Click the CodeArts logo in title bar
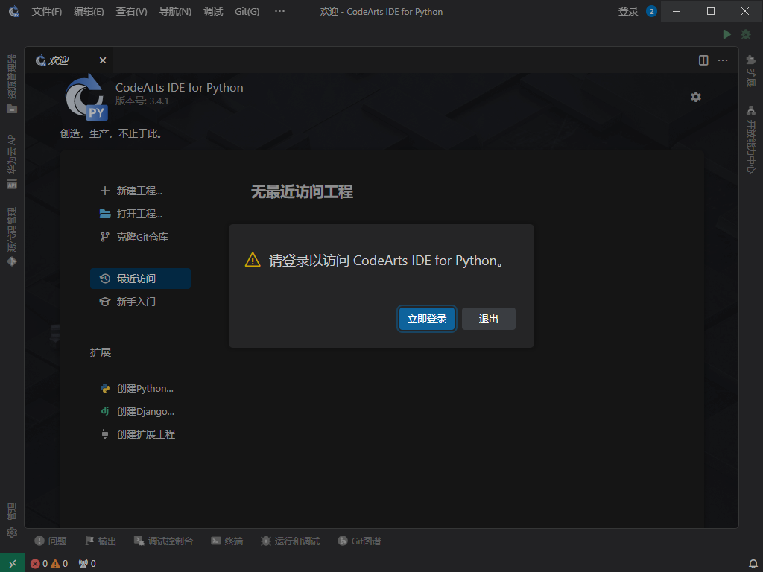763x572 pixels. pyautogui.click(x=14, y=11)
